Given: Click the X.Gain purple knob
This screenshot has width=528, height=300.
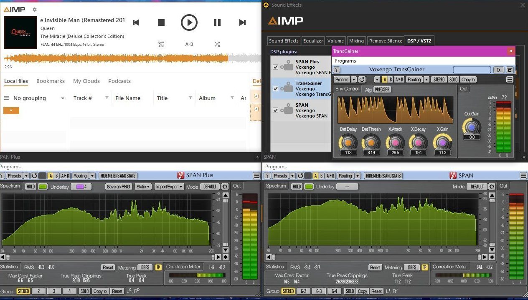Looking at the screenshot, I should 442,142.
